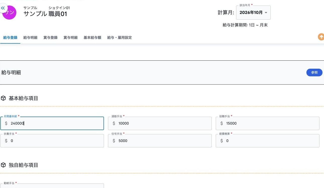Select the 賞与登録 tab

(50, 38)
